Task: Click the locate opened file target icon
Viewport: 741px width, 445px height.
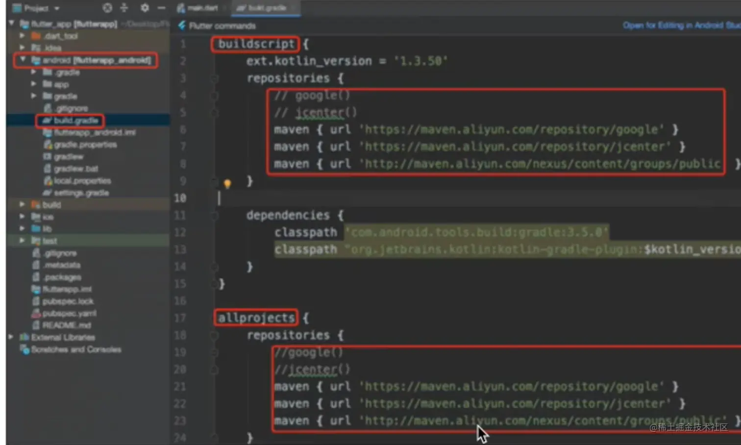Action: (107, 8)
